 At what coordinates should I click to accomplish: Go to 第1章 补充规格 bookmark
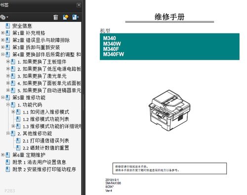click(29, 33)
